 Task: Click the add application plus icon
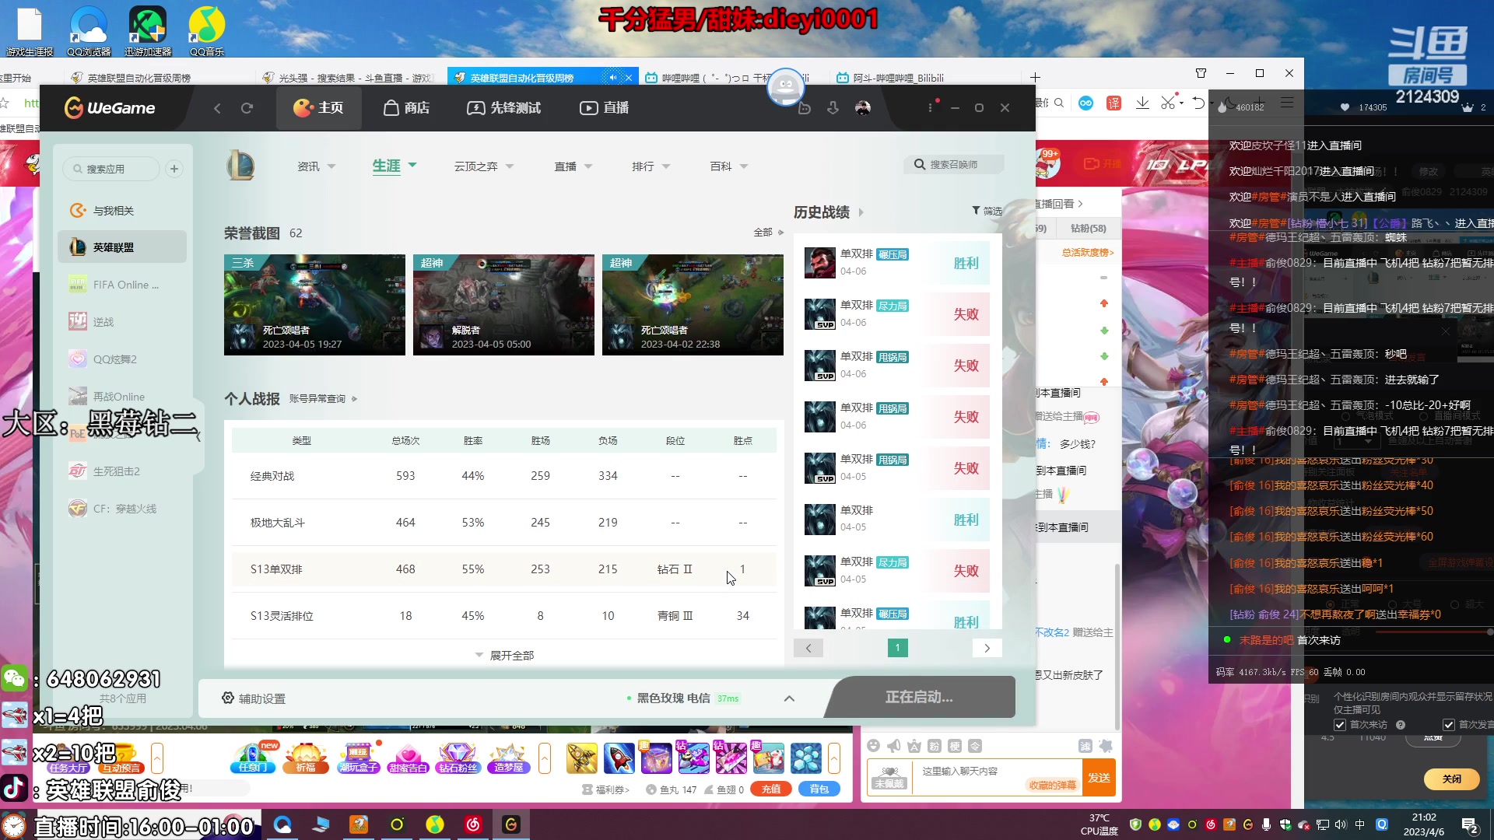click(x=174, y=169)
